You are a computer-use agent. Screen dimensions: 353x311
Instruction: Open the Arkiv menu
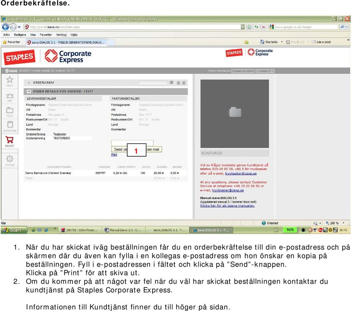tap(6, 35)
